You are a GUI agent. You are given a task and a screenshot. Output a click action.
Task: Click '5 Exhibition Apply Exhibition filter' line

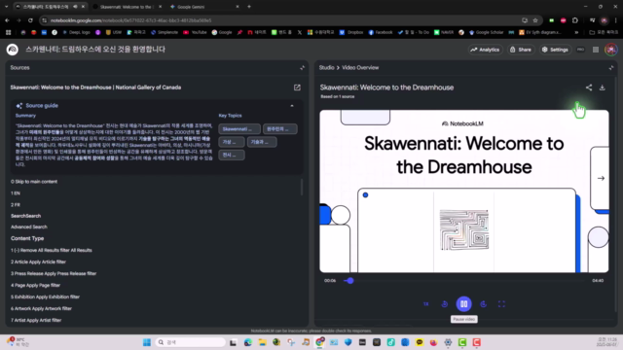(46, 297)
